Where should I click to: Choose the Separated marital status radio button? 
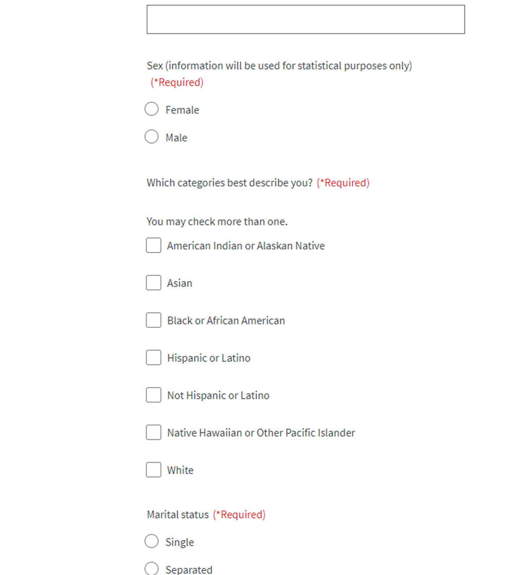[152, 569]
